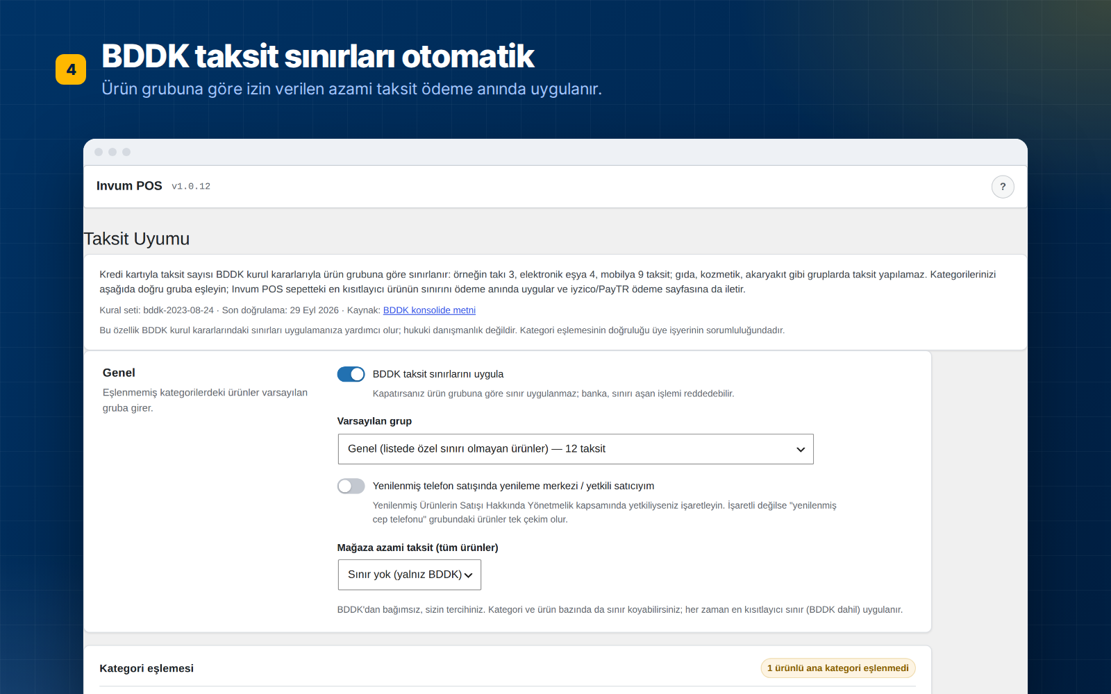Click the '1 ürünlü ana kategori eşlenmedi' badge

tap(838, 668)
